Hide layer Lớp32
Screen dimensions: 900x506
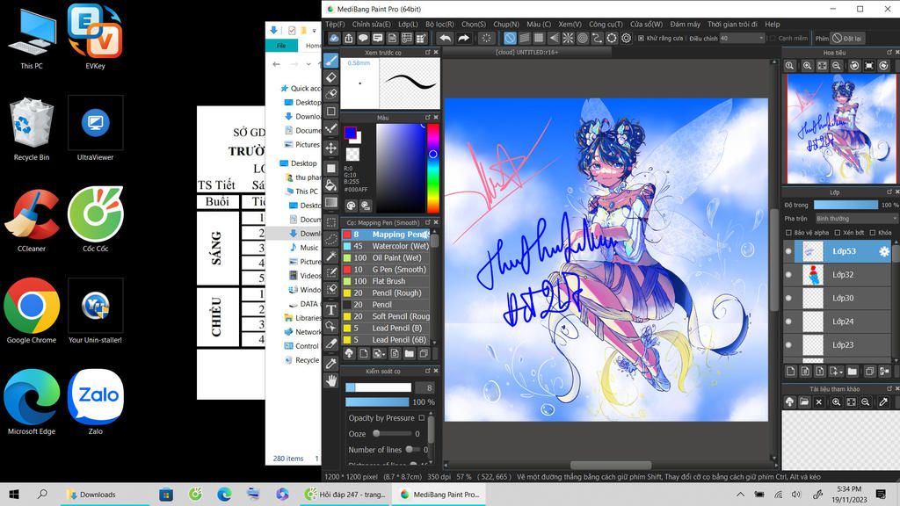point(788,275)
